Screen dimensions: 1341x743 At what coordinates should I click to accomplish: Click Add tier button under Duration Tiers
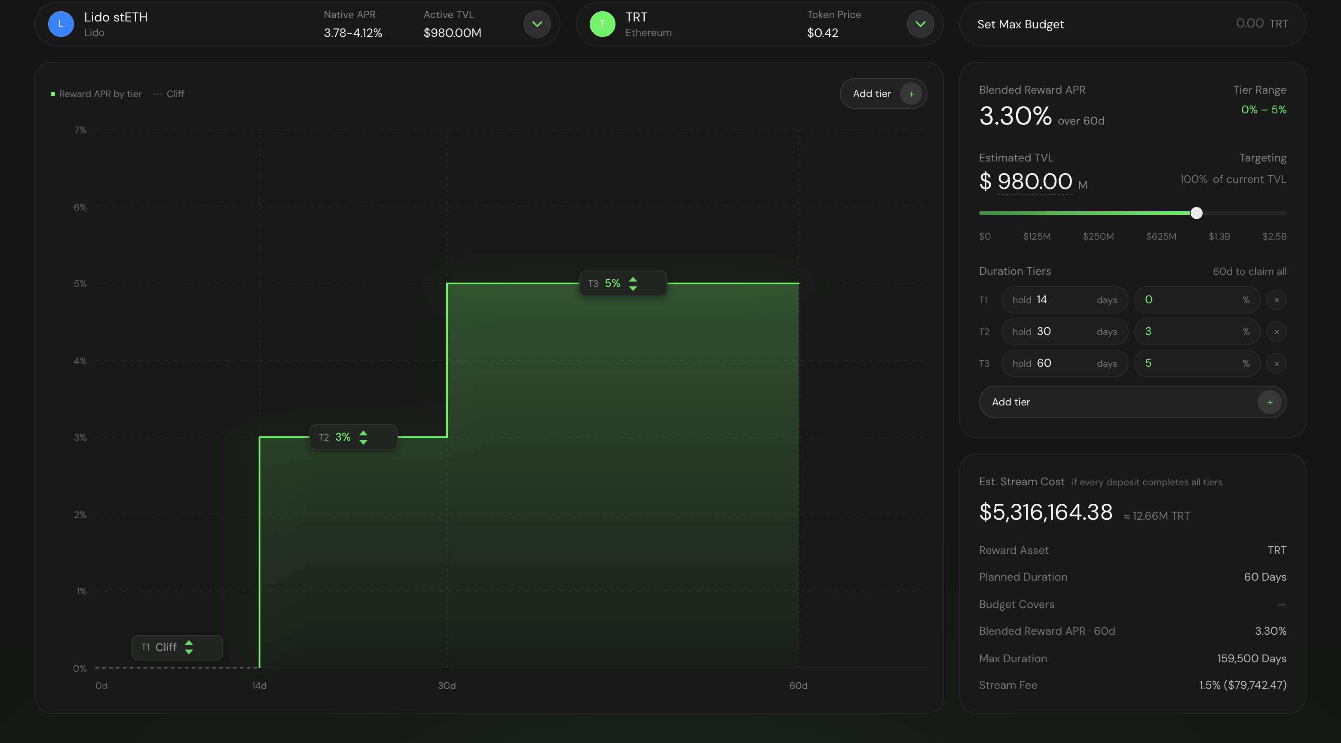tap(1132, 402)
